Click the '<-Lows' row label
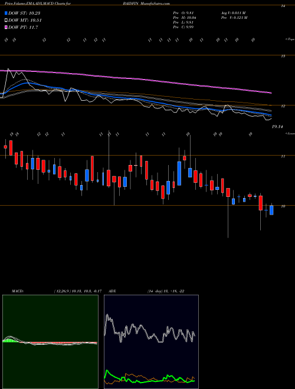This screenshot has height=389, width=295. 290,133
